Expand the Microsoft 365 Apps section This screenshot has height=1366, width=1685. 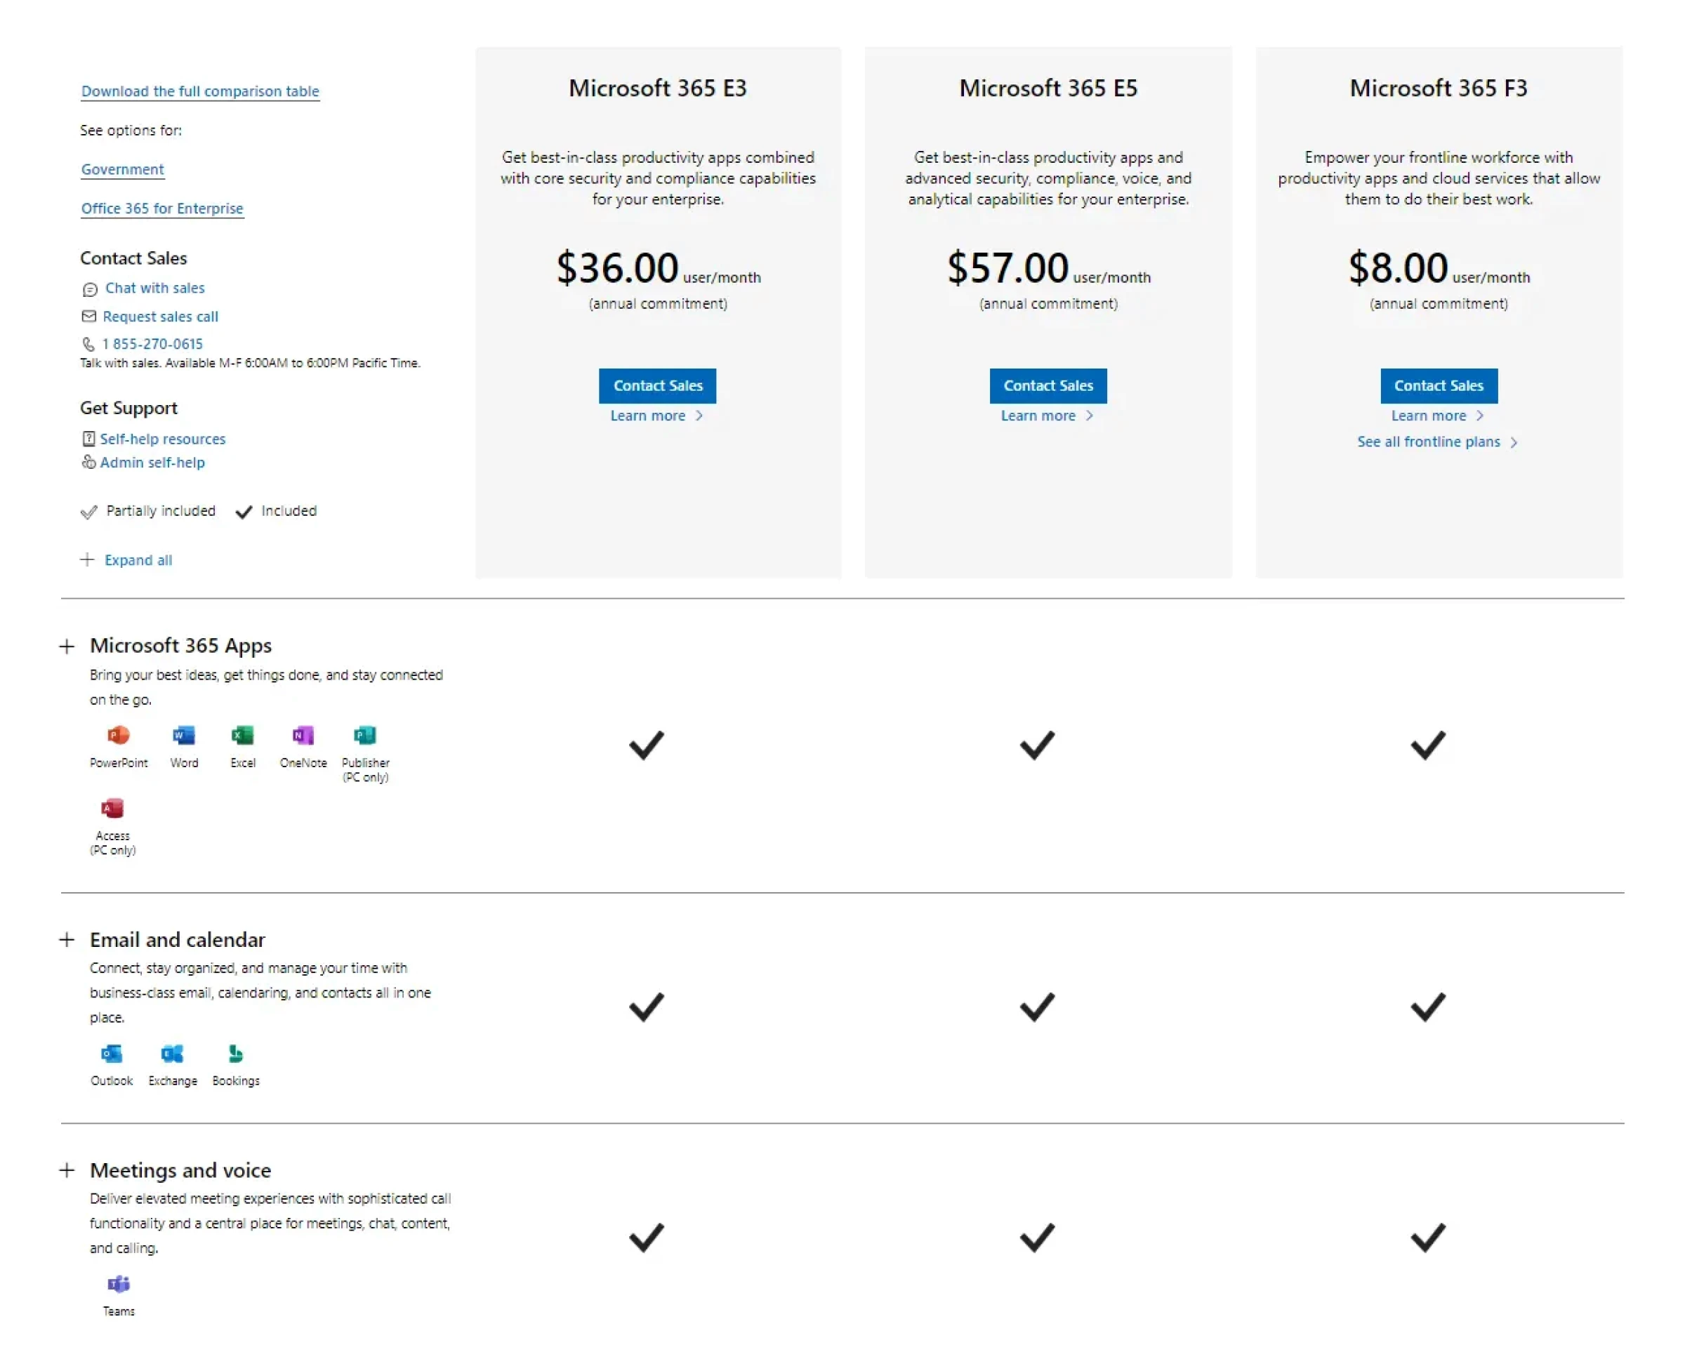point(67,646)
